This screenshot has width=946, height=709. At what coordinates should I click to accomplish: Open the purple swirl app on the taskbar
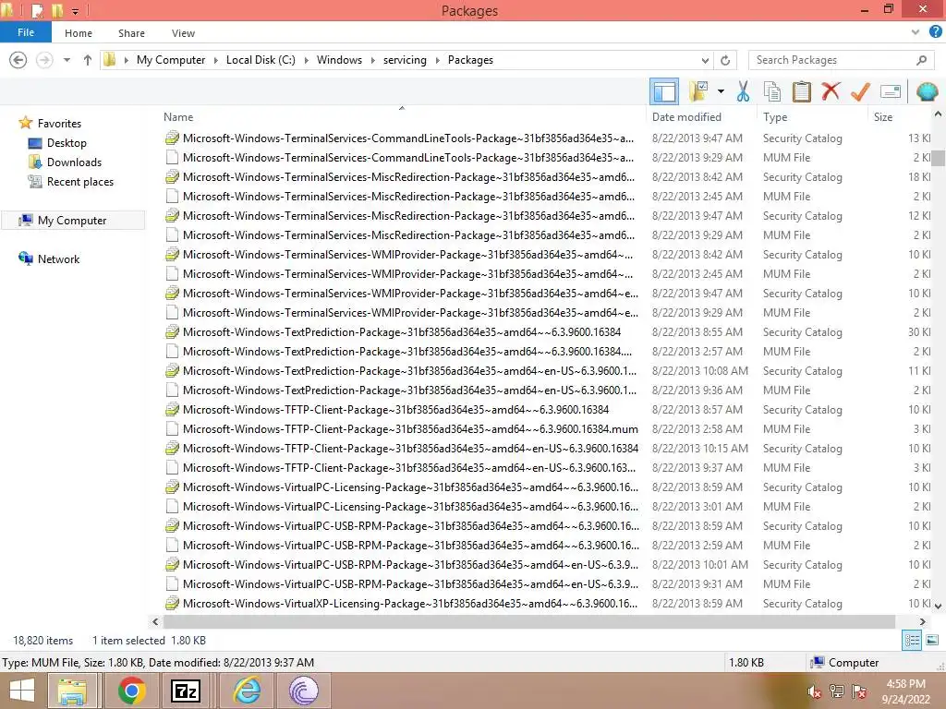coord(303,691)
